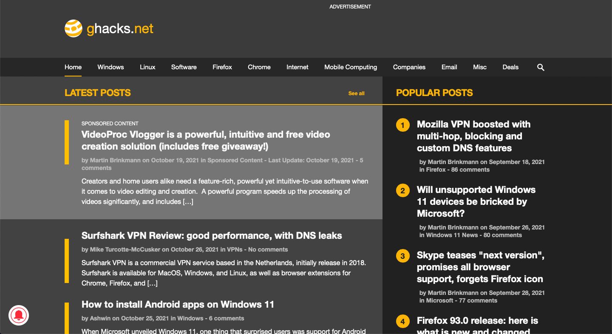Open Windows 11 News category link
The width and height of the screenshot is (612, 334).
[452, 235]
